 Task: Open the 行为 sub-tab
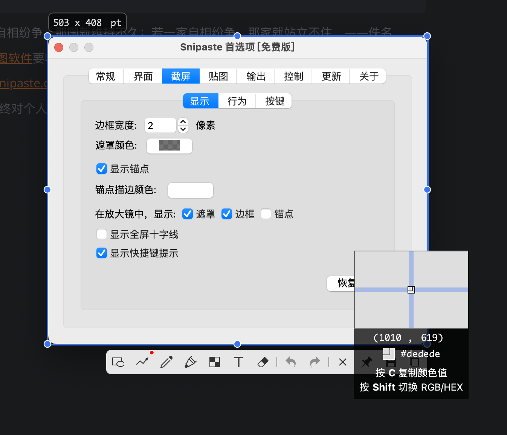[237, 101]
